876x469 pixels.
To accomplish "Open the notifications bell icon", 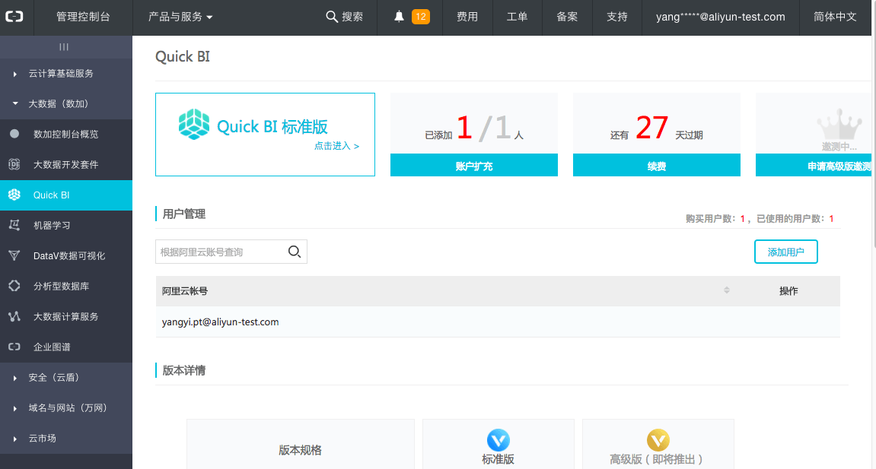I will coord(398,17).
